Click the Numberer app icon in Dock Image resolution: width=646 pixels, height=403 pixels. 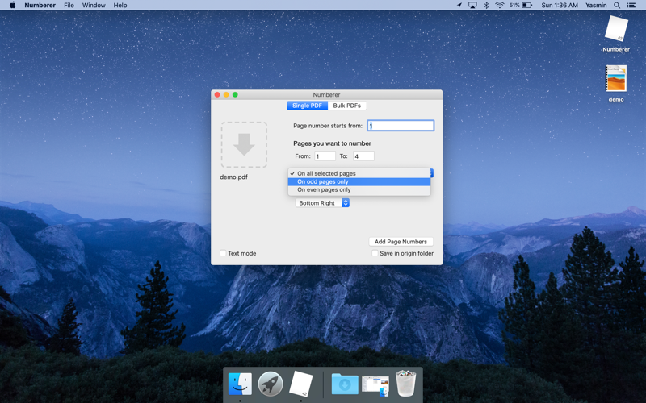[301, 384]
